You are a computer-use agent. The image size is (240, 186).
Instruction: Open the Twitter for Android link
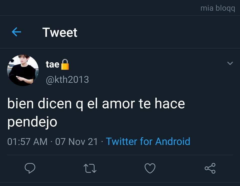tap(148, 141)
